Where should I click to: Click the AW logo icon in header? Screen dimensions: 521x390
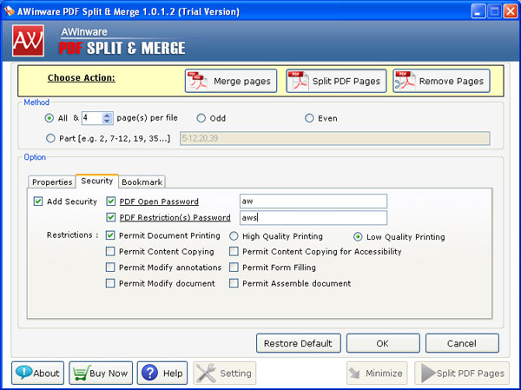pyautogui.click(x=29, y=41)
